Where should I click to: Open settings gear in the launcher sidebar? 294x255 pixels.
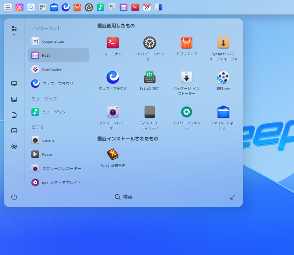point(14,146)
